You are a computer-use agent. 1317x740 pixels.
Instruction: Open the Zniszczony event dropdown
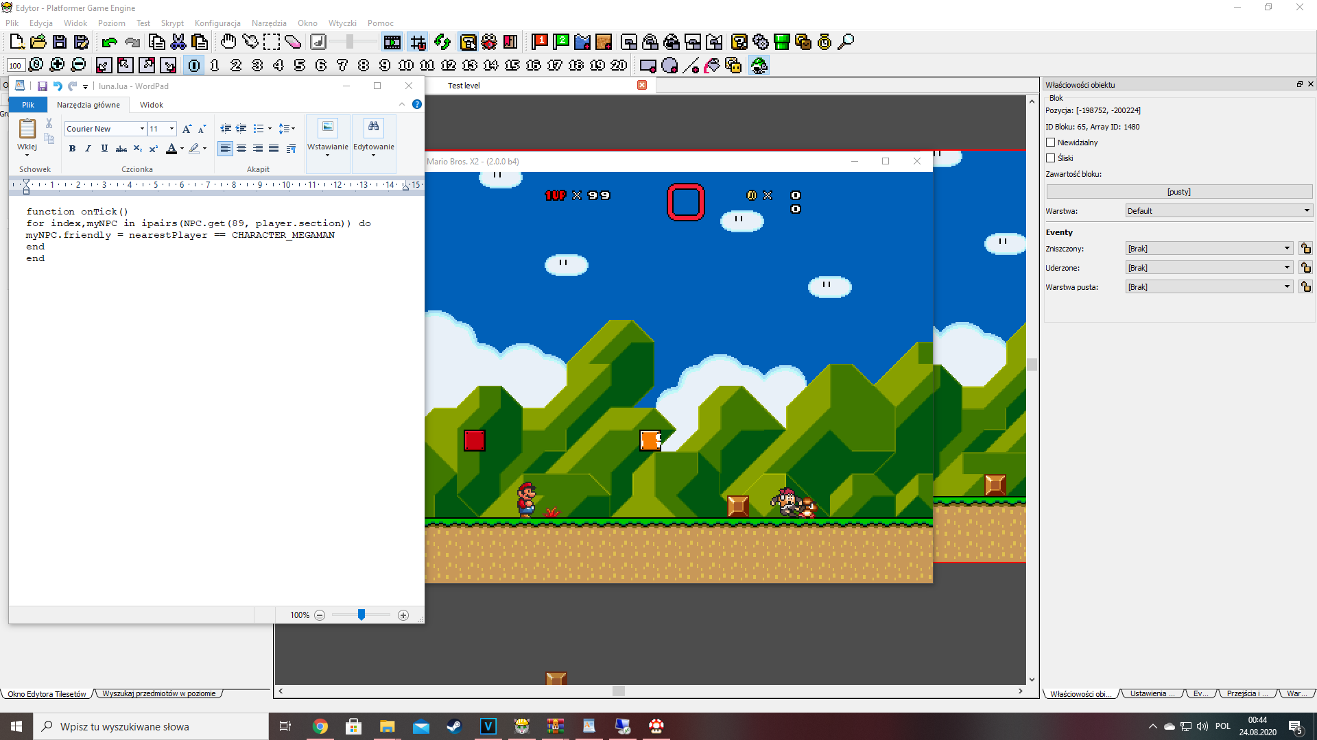click(1210, 249)
